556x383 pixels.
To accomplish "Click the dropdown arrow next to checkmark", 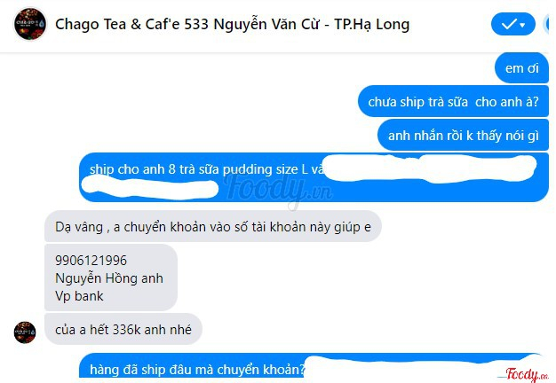I will (522, 25).
